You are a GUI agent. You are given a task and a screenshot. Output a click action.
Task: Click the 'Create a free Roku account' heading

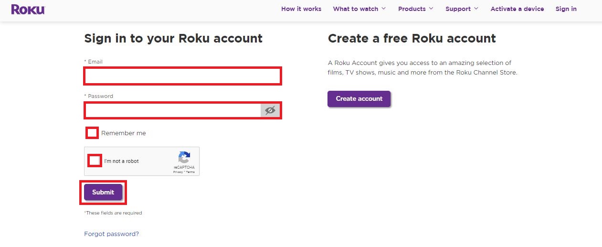pyautogui.click(x=412, y=38)
